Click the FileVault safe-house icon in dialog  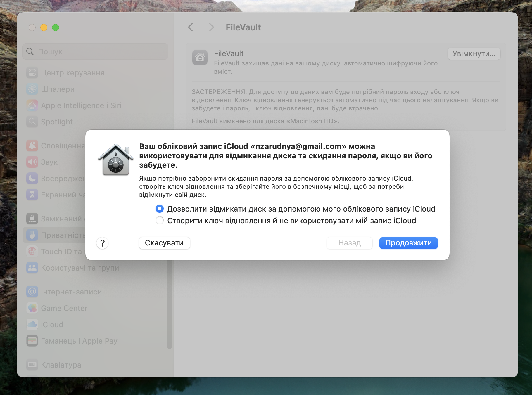[116, 160]
